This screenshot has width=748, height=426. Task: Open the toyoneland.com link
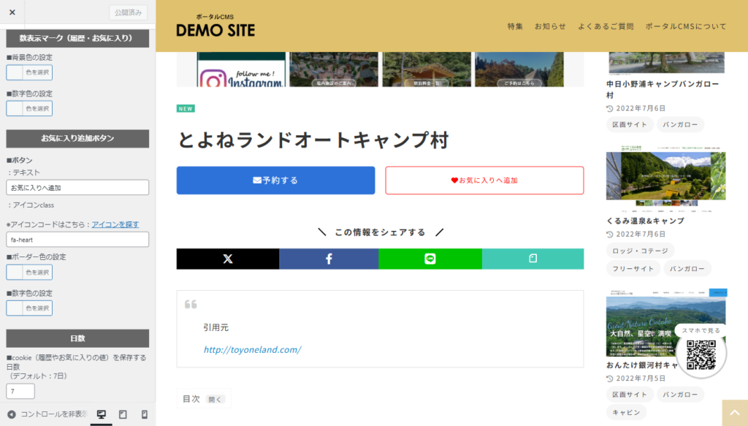(x=252, y=350)
